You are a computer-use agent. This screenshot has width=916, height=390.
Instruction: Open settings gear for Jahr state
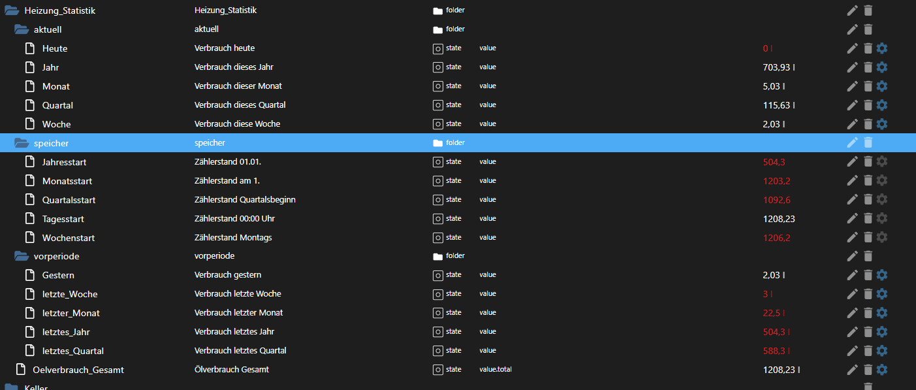pos(882,67)
